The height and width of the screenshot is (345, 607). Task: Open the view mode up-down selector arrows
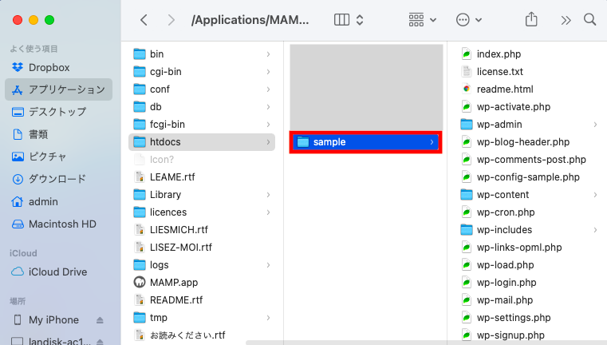[x=360, y=20]
